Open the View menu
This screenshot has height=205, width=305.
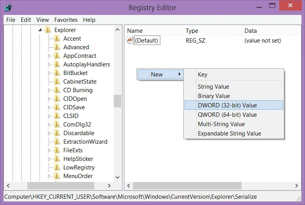tap(42, 20)
